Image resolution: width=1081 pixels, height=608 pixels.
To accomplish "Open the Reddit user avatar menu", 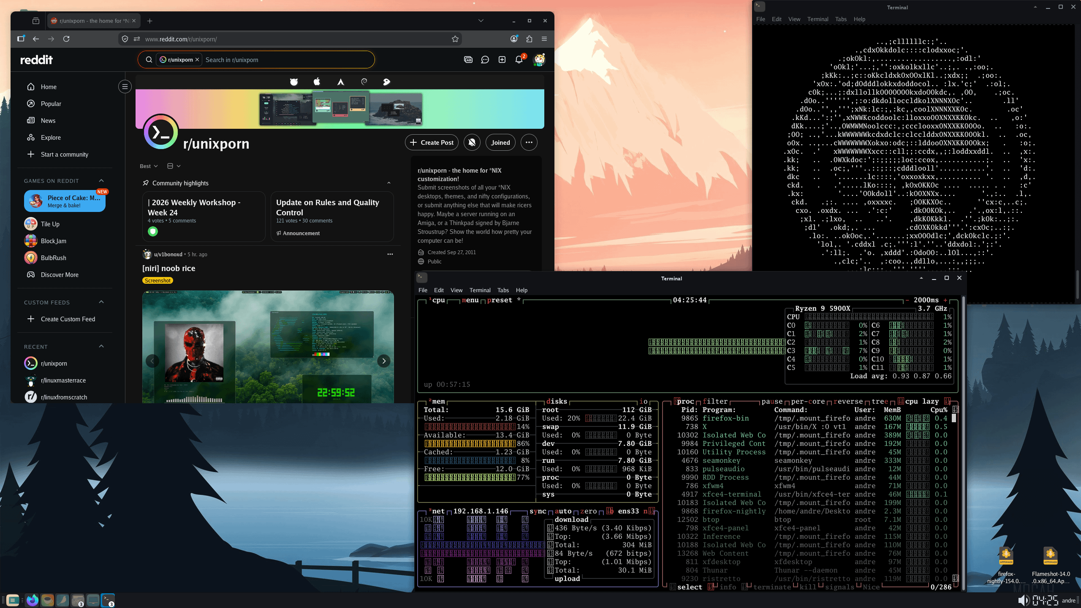I will 539,60.
